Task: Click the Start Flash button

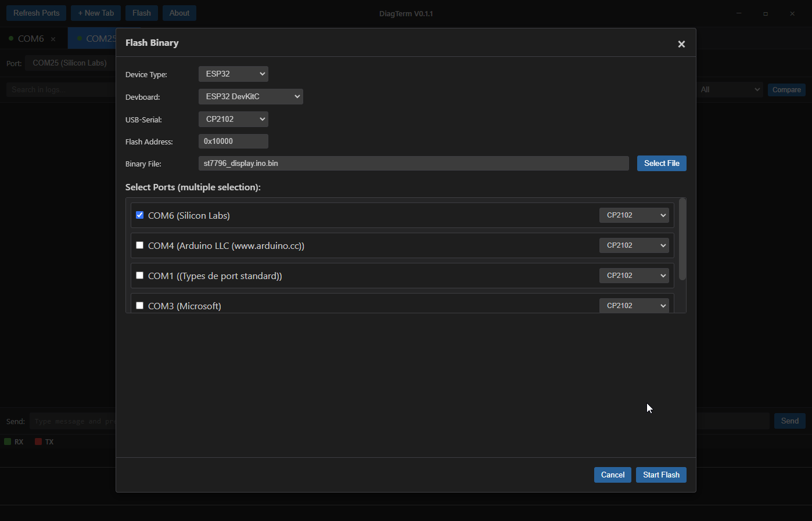Action: click(x=661, y=475)
